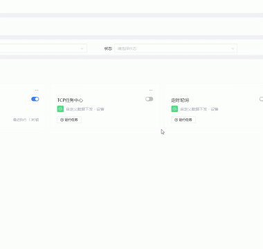The width and height of the screenshot is (263, 249).
Task: Click the green icon in the TCP任务中心 card
Action: point(60,109)
